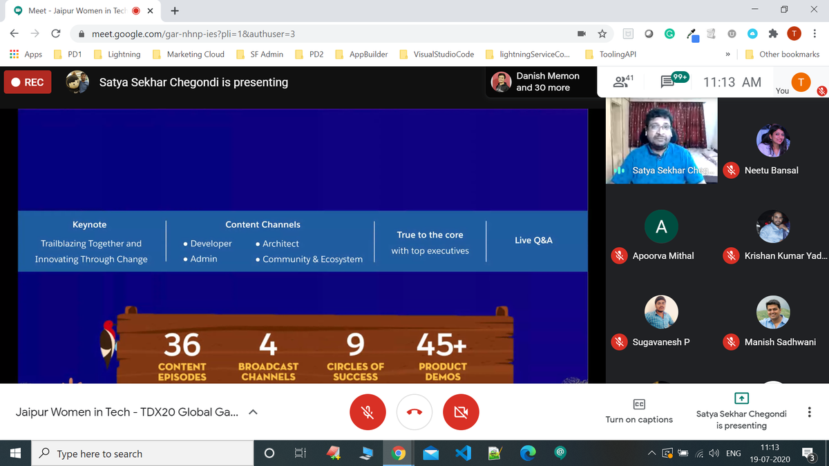This screenshot has height=466, width=829.
Task: Open PD2 bookmark folder
Action: 309,54
